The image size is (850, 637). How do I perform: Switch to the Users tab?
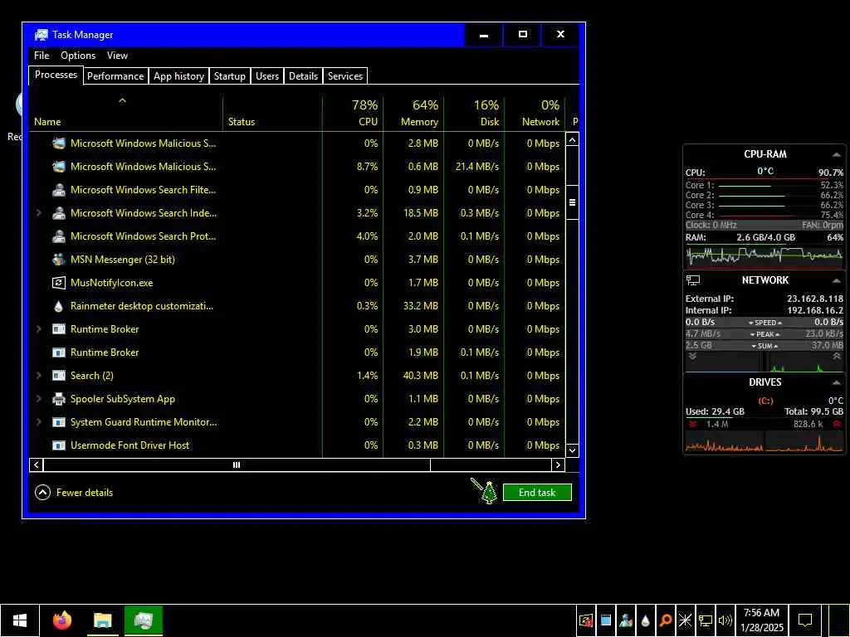click(x=267, y=76)
